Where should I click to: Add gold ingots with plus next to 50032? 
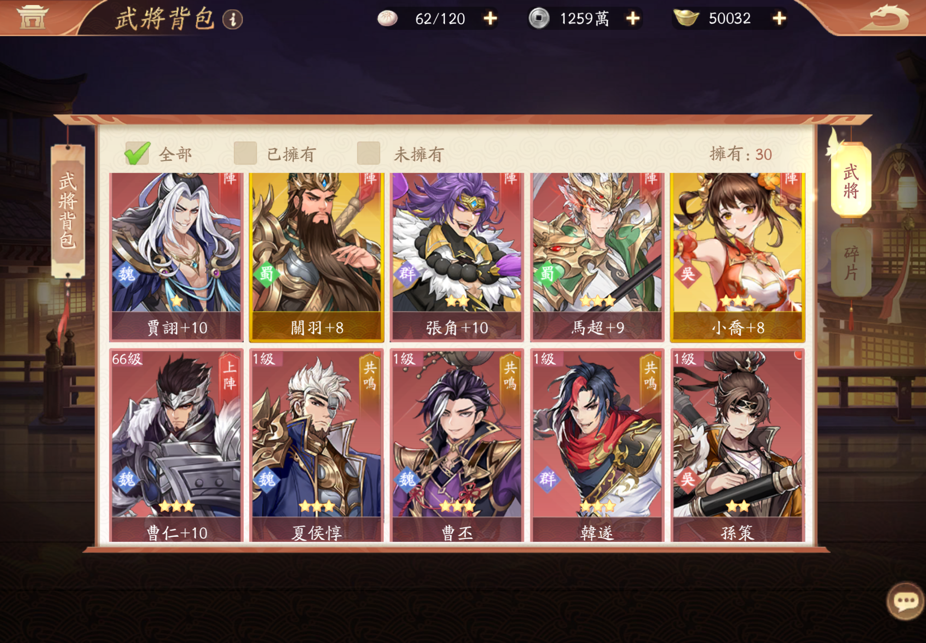(x=779, y=19)
